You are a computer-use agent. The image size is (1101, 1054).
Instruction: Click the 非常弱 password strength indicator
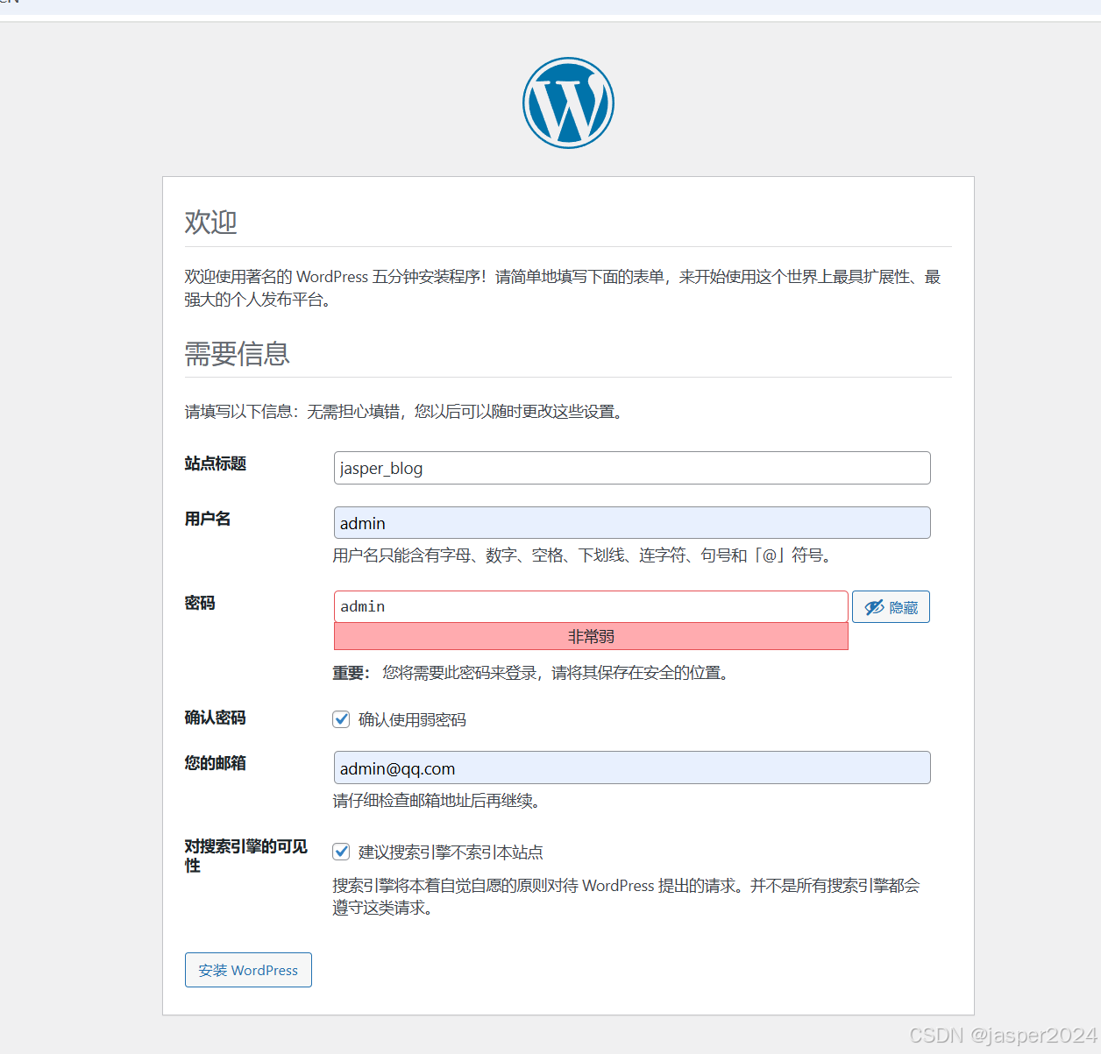[591, 637]
